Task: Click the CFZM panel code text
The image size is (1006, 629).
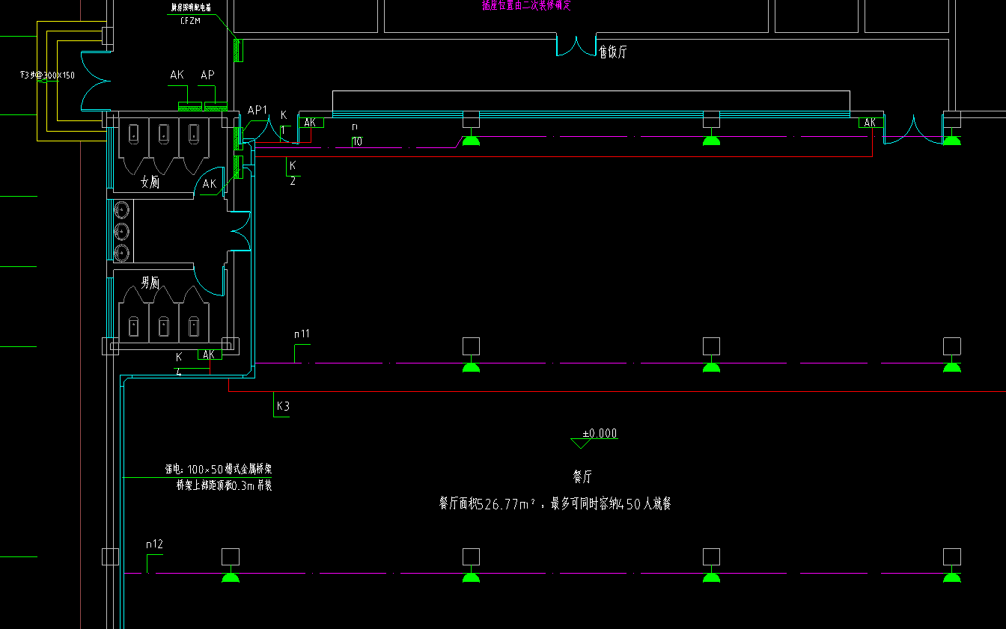Action: coord(191,21)
